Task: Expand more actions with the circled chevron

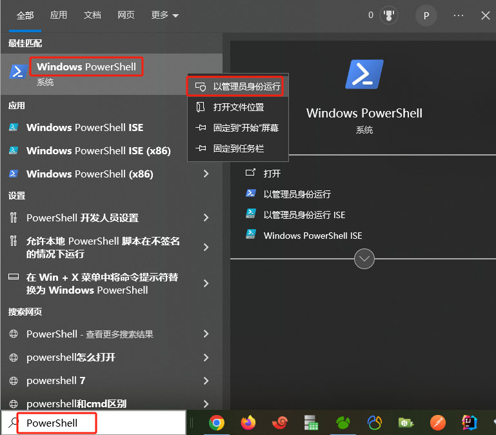Action: click(x=364, y=259)
